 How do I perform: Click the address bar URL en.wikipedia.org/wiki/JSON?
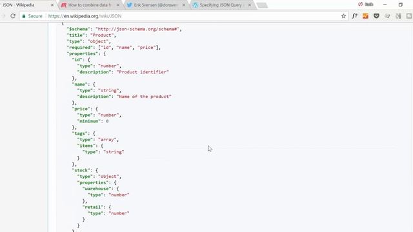tap(85, 16)
